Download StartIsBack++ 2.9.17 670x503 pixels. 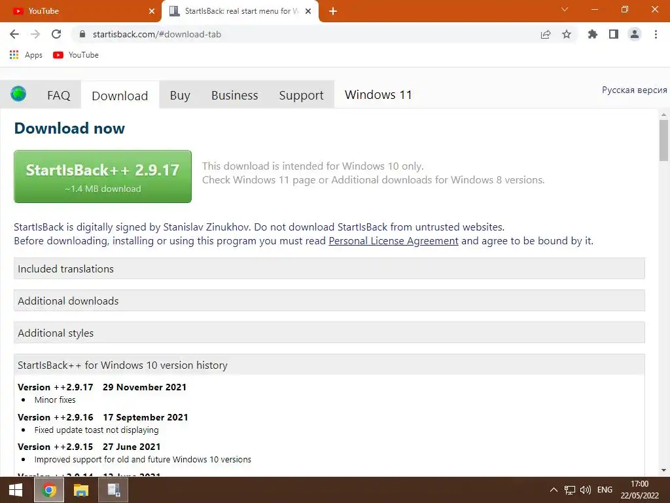(103, 176)
